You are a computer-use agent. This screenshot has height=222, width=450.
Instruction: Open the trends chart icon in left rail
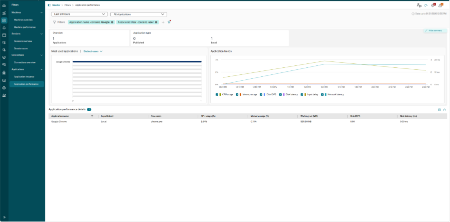pyautogui.click(x=4, y=13)
